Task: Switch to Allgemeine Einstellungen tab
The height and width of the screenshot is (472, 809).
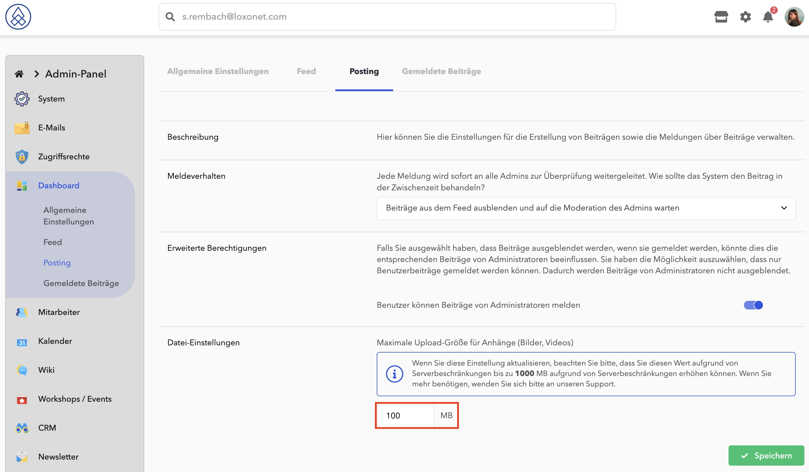Action: pyautogui.click(x=218, y=71)
